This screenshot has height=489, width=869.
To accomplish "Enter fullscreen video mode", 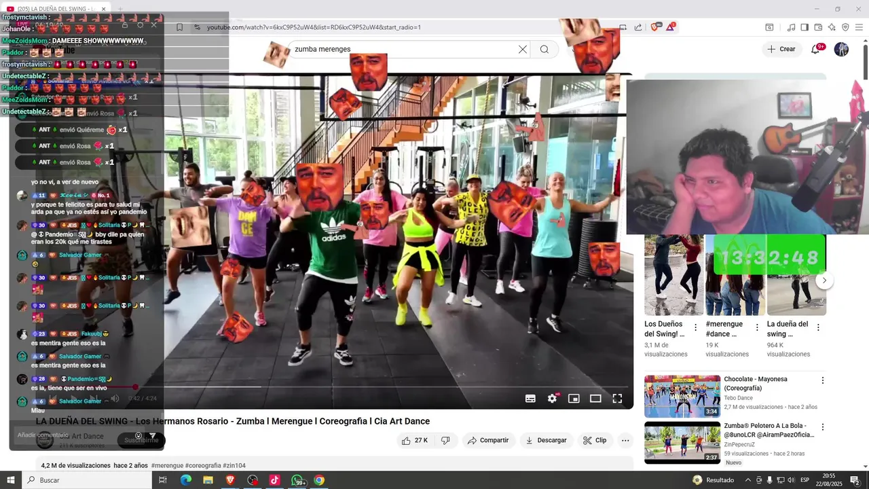I will pos(617,399).
